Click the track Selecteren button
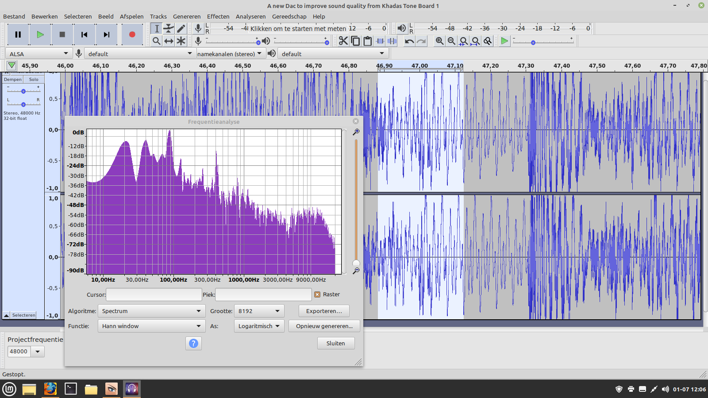708x398 pixels. 23,315
